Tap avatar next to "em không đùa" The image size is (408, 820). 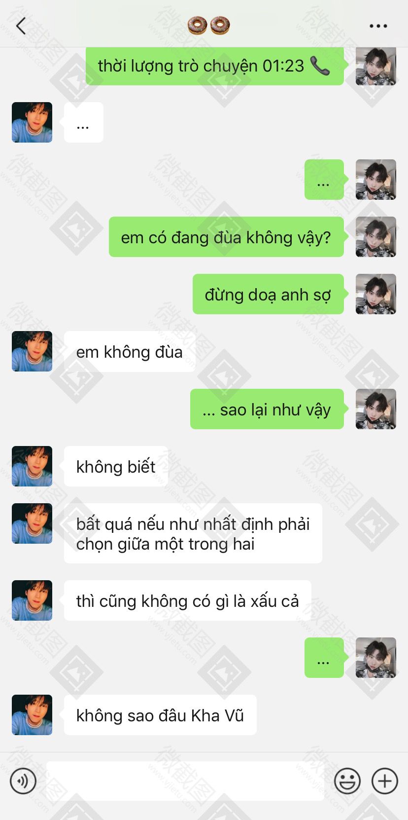pos(32,351)
